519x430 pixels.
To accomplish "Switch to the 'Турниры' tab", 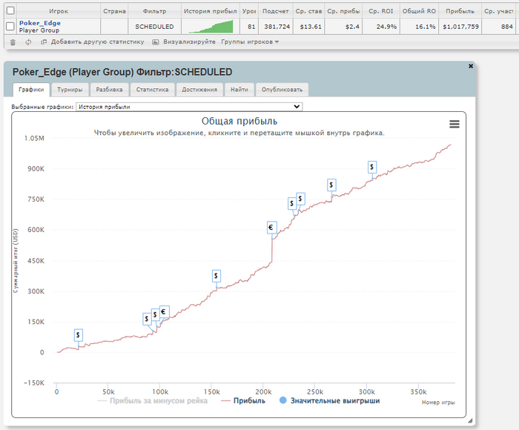I will 70,90.
